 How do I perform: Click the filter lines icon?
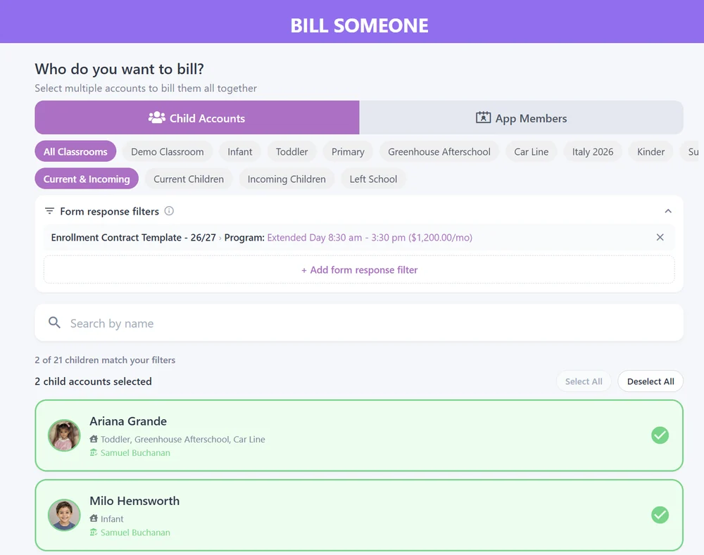(49, 211)
